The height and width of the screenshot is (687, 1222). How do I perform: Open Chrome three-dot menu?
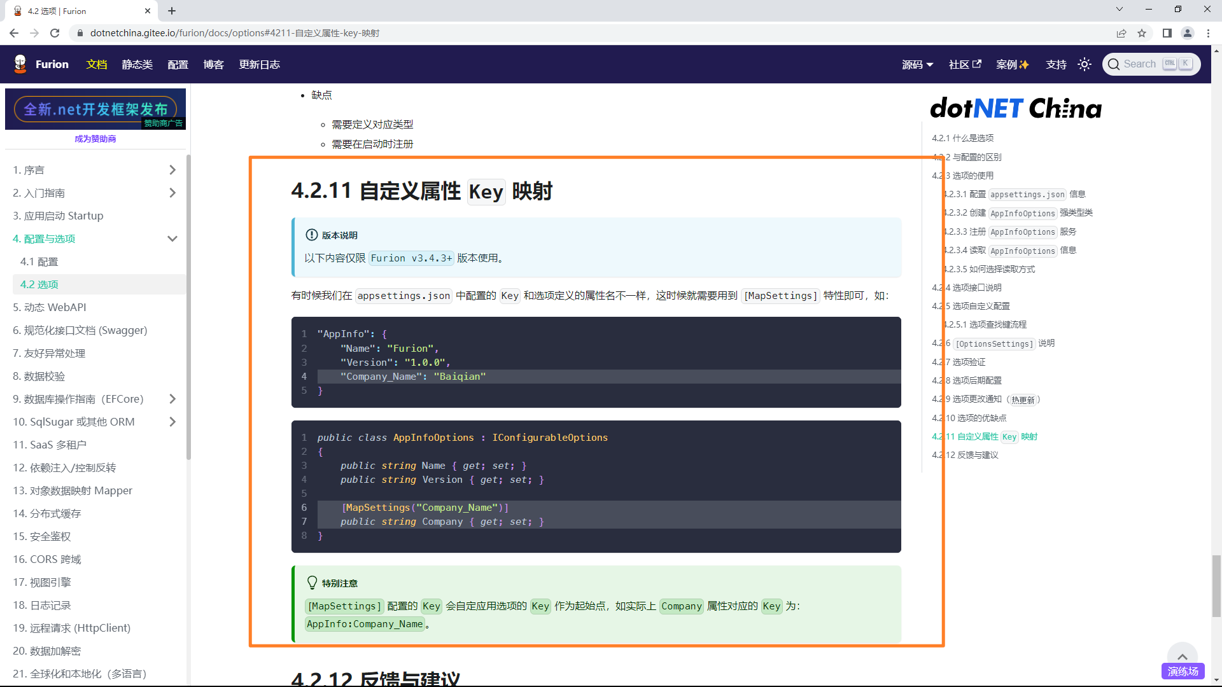1208,33
